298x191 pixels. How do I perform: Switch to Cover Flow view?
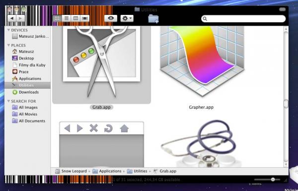pos(84,18)
